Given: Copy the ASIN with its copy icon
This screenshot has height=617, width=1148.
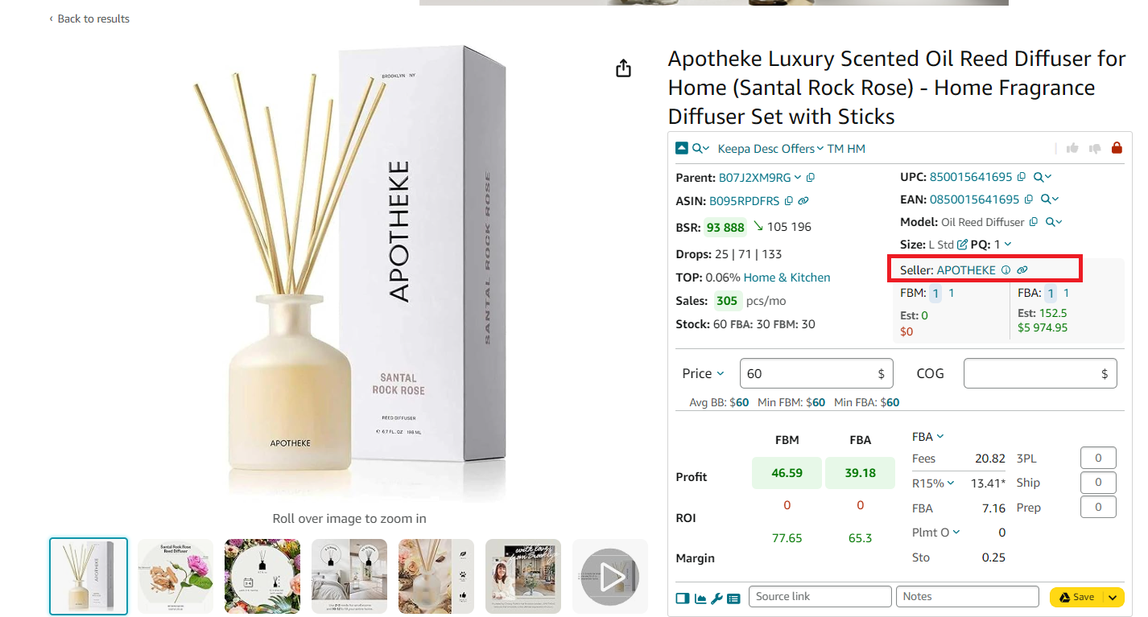Looking at the screenshot, I should point(789,201).
